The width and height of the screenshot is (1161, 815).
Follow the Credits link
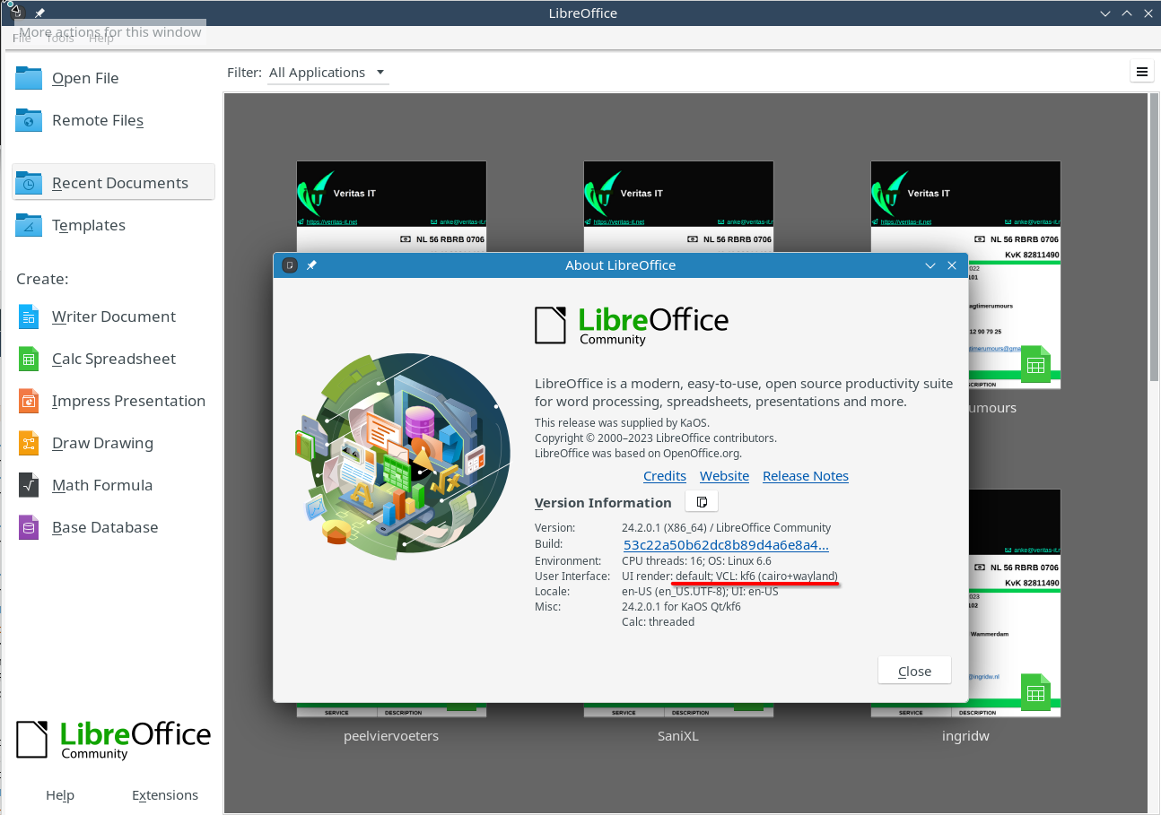(664, 476)
